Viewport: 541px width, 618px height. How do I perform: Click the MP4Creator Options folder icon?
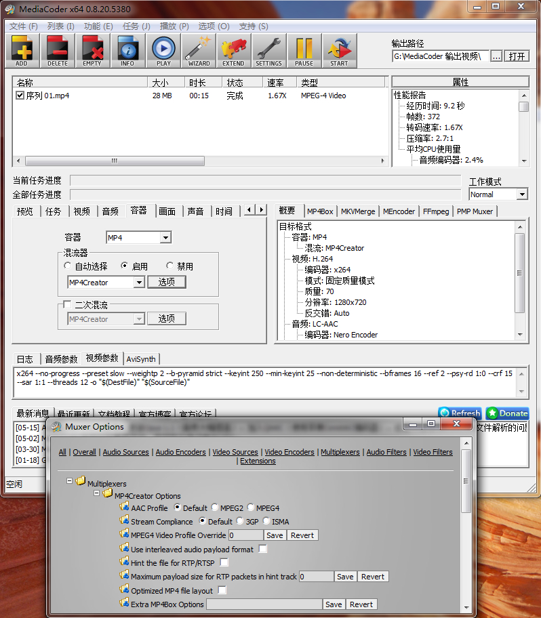108,493
